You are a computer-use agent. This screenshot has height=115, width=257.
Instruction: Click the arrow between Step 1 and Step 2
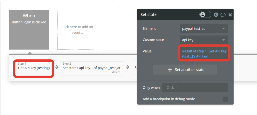click(x=57, y=67)
